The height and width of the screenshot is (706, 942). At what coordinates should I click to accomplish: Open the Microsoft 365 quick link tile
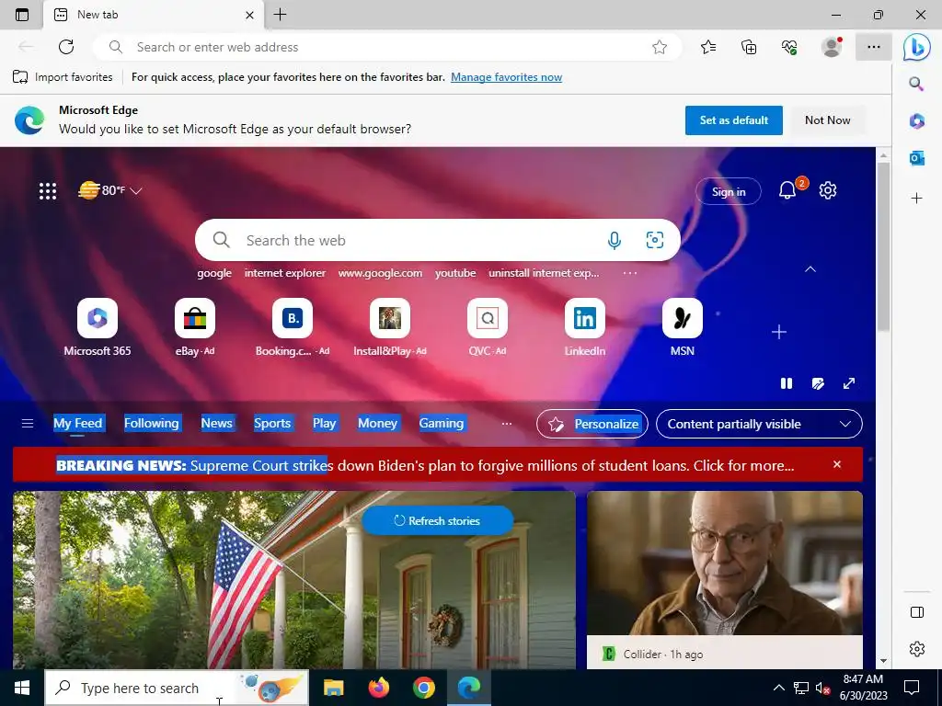tap(98, 327)
